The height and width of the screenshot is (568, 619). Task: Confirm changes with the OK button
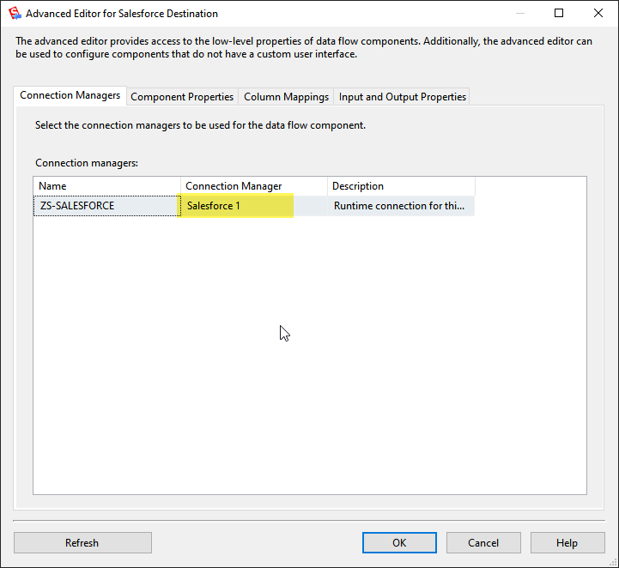pyautogui.click(x=399, y=542)
